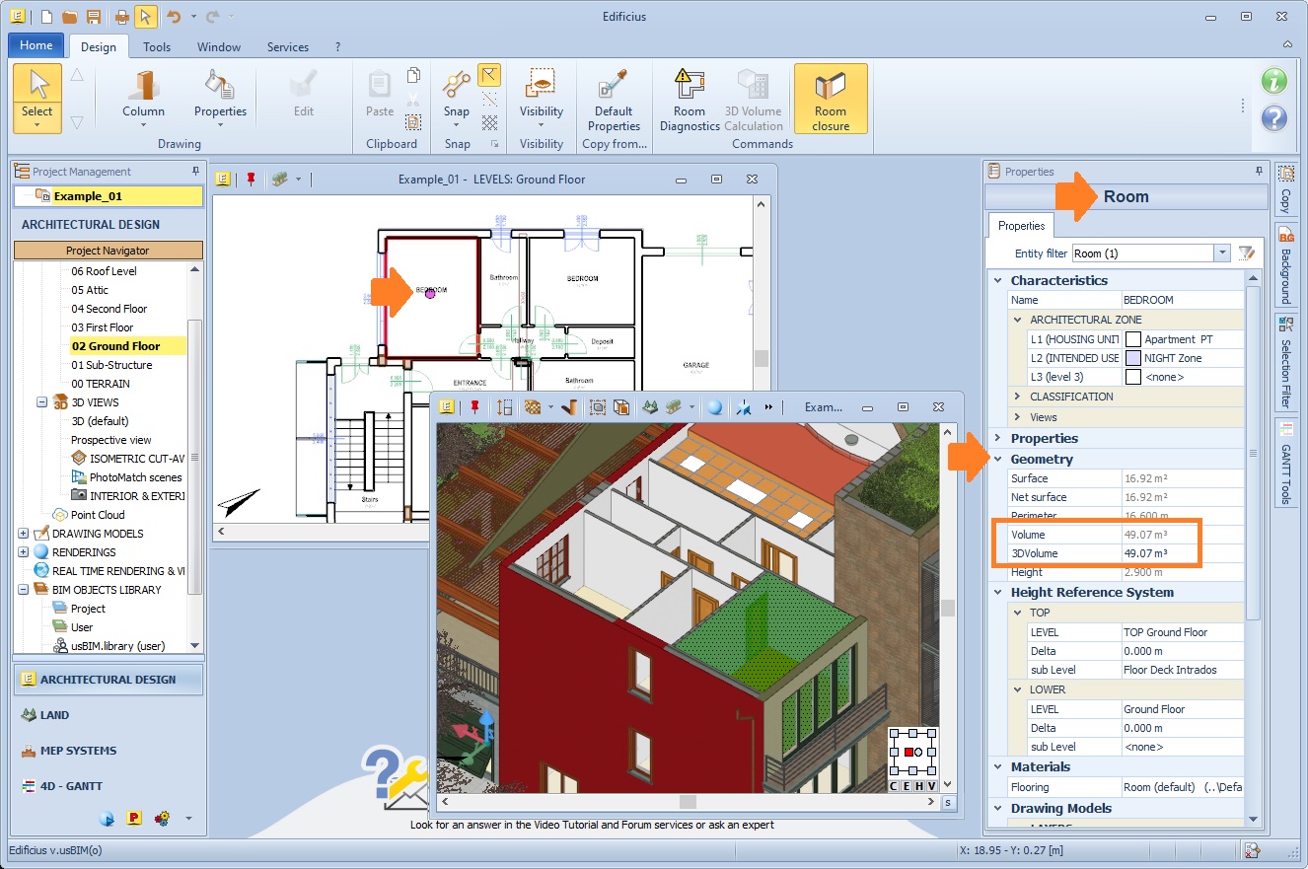Click the L1 Apartment PT color swatch
Viewport: 1308px width, 869px height.
(x=1133, y=339)
